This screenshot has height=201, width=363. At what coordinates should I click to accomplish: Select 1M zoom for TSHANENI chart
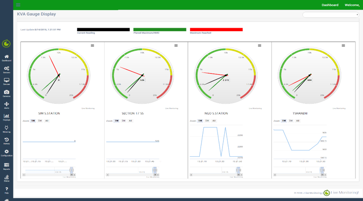(x=284, y=121)
